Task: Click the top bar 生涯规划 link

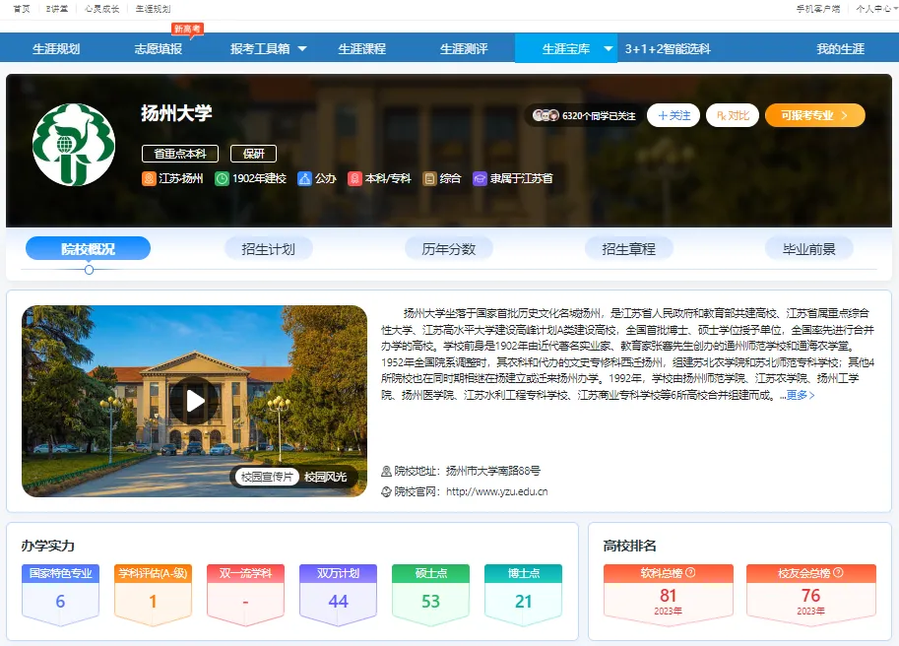Action: pyautogui.click(x=153, y=9)
